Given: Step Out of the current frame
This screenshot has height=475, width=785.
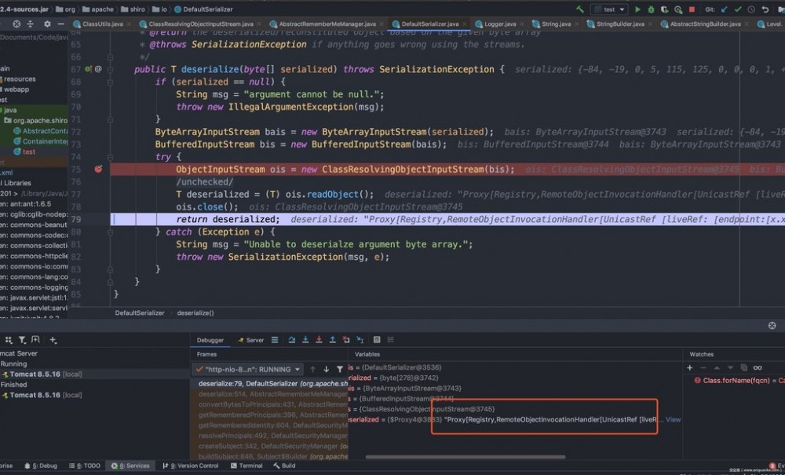Looking at the screenshot, I should click(330, 340).
